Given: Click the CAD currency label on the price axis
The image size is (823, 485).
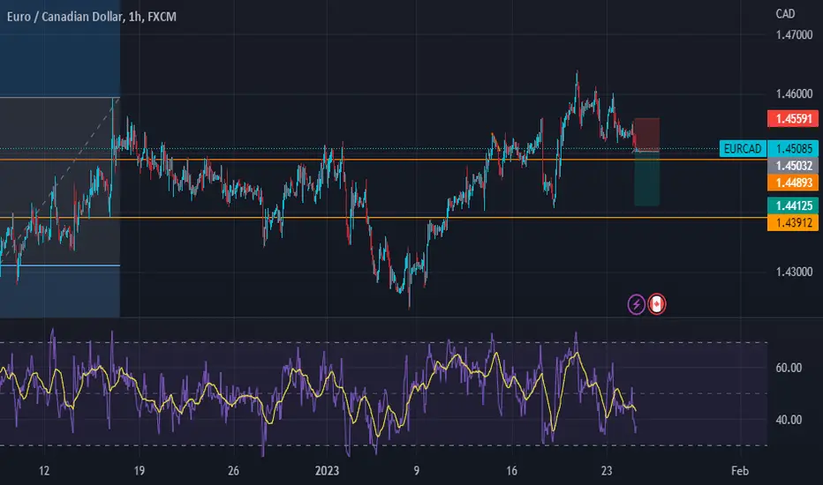Looking at the screenshot, I should pyautogui.click(x=785, y=14).
